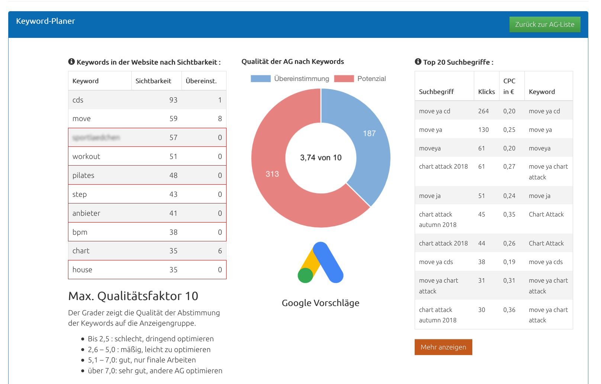Select the 'chart' keyword row
The image size is (601, 384).
click(147, 251)
